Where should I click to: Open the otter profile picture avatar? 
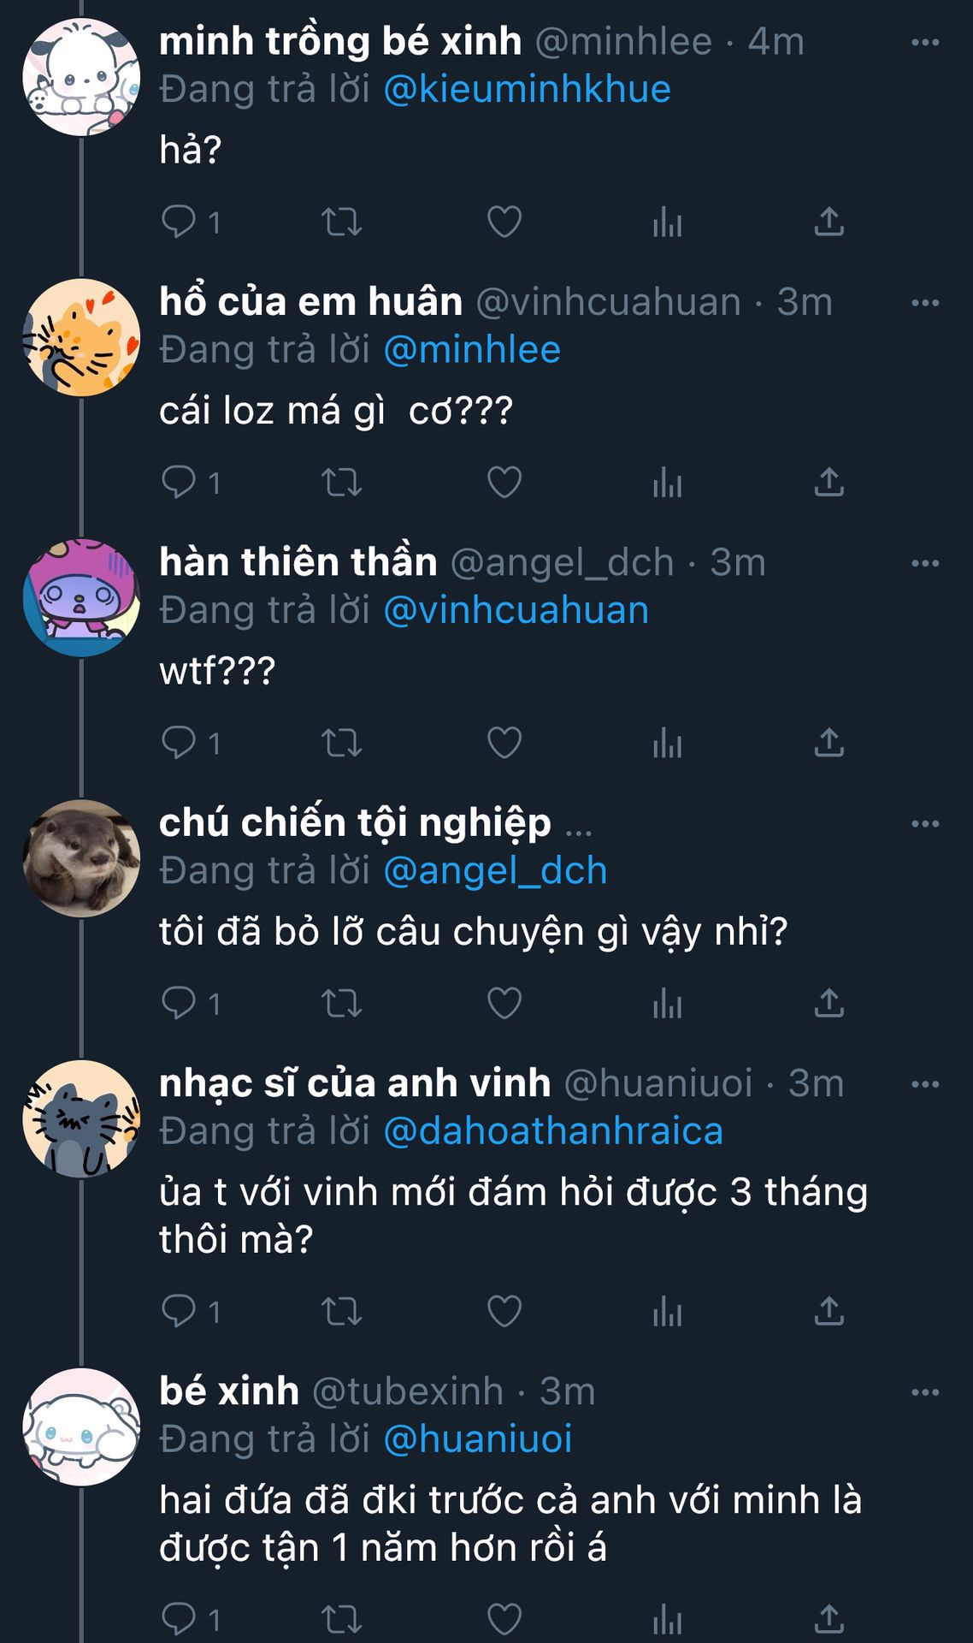[81, 858]
